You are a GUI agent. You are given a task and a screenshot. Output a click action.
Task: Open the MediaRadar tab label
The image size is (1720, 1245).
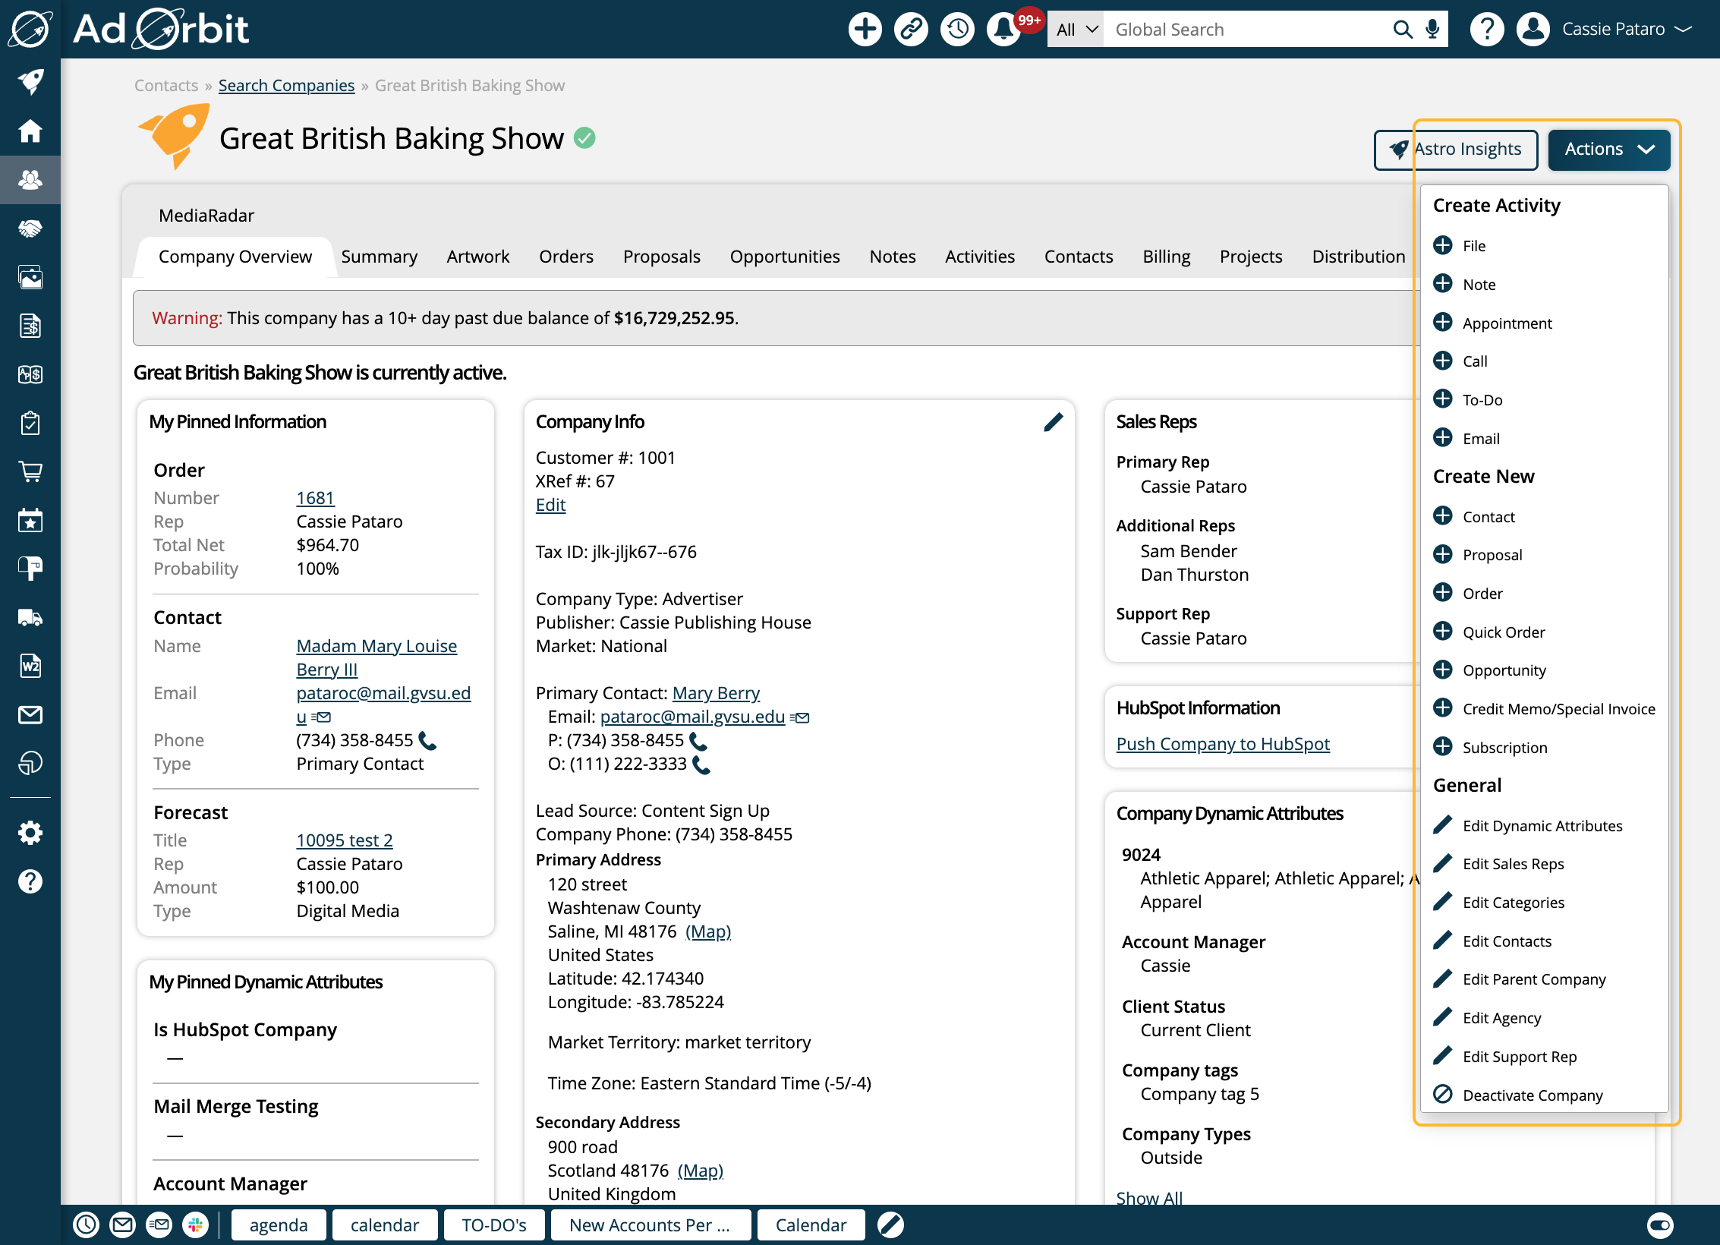pos(206,216)
